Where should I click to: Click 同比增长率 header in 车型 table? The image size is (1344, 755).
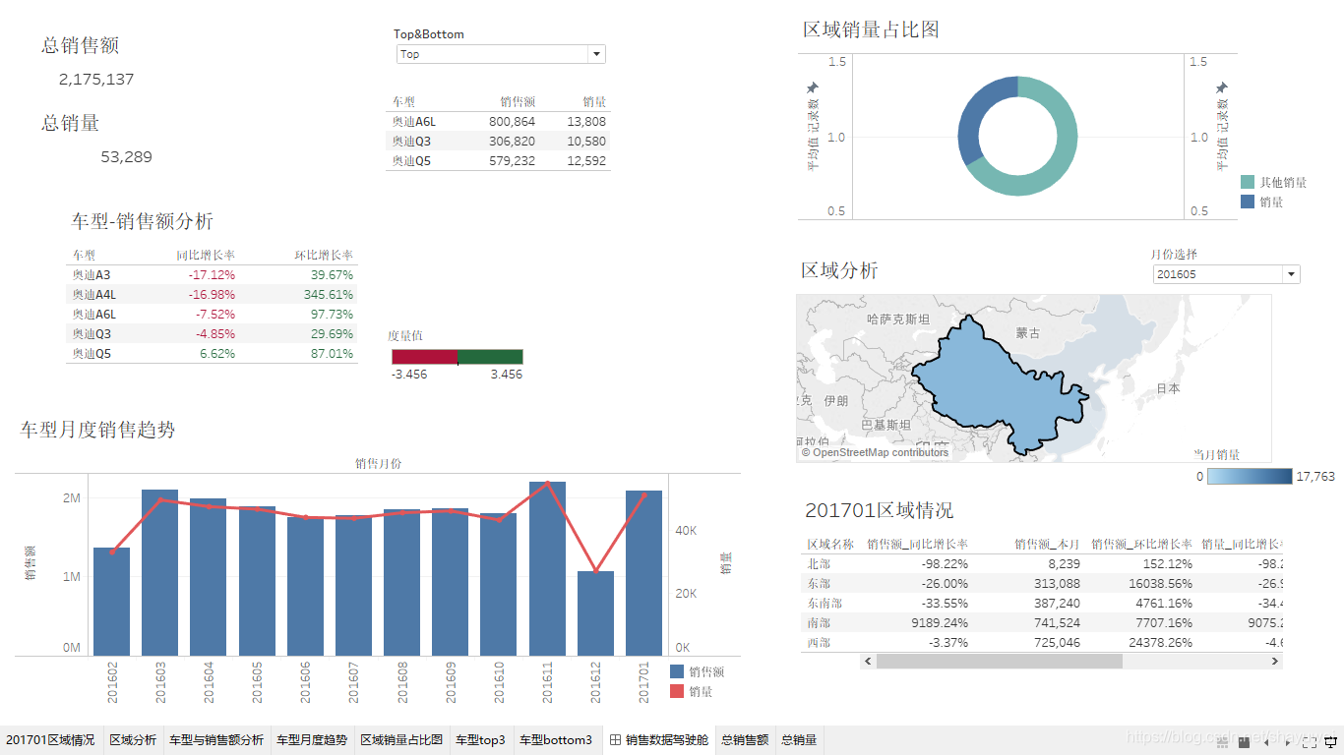pyautogui.click(x=206, y=256)
